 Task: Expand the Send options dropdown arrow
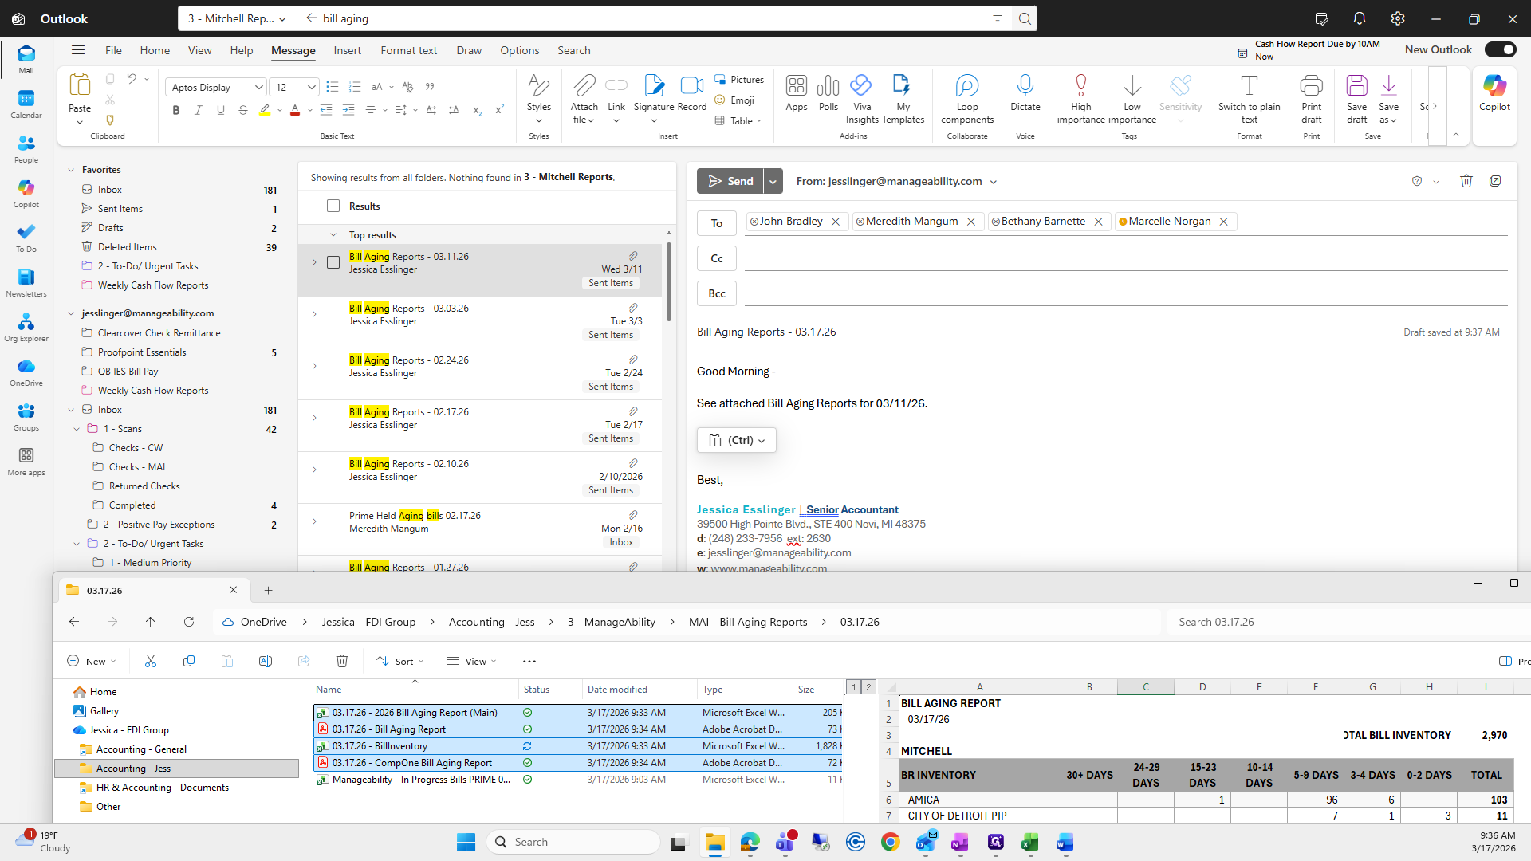point(773,181)
